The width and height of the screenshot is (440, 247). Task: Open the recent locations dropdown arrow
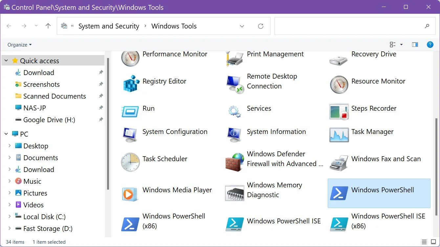(x=36, y=26)
